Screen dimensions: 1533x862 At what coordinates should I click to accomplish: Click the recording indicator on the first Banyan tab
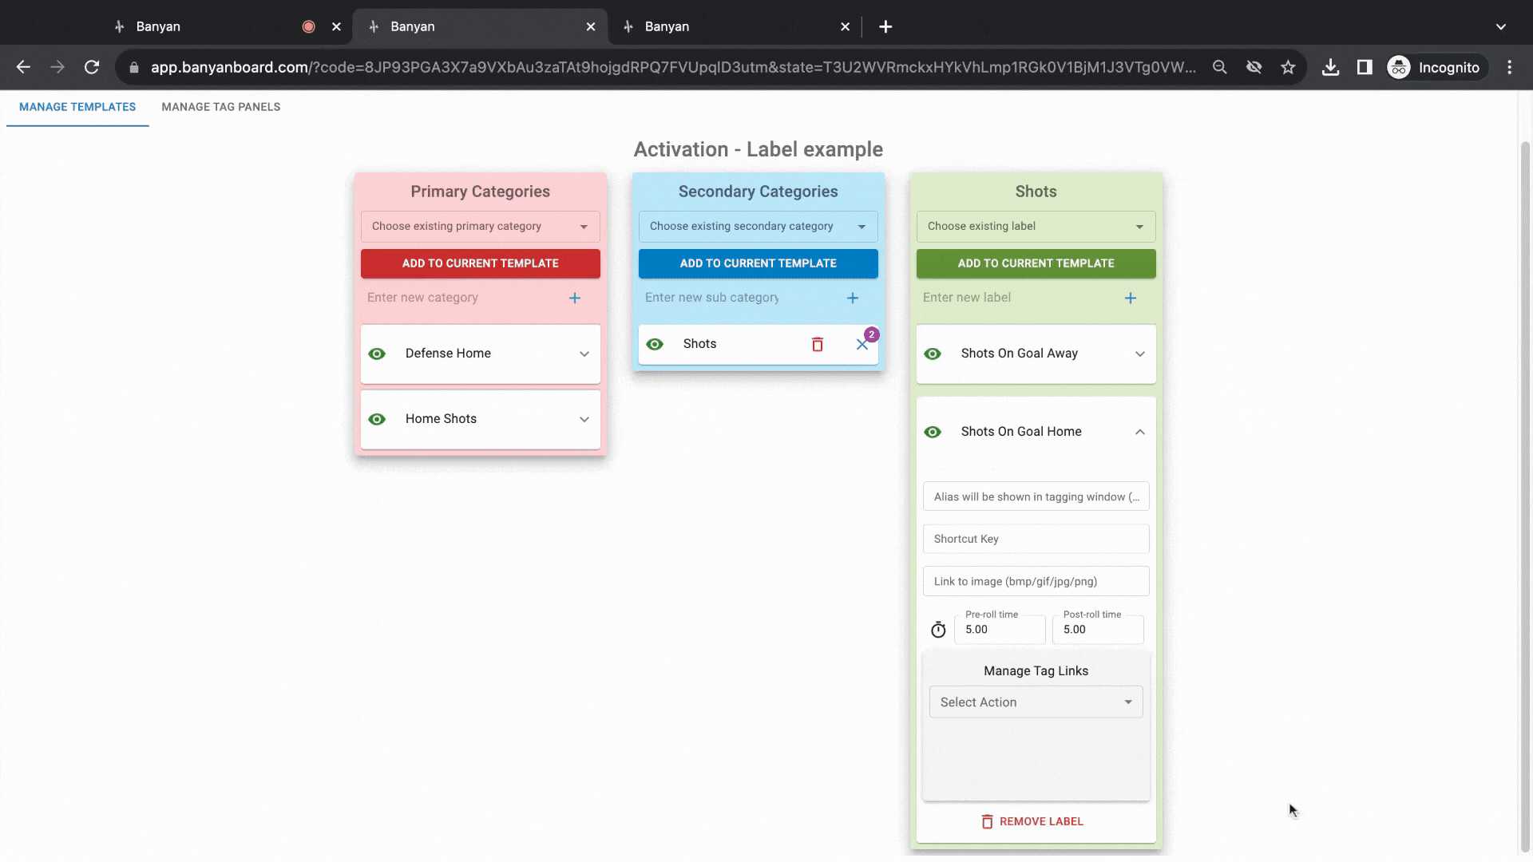coord(309,26)
